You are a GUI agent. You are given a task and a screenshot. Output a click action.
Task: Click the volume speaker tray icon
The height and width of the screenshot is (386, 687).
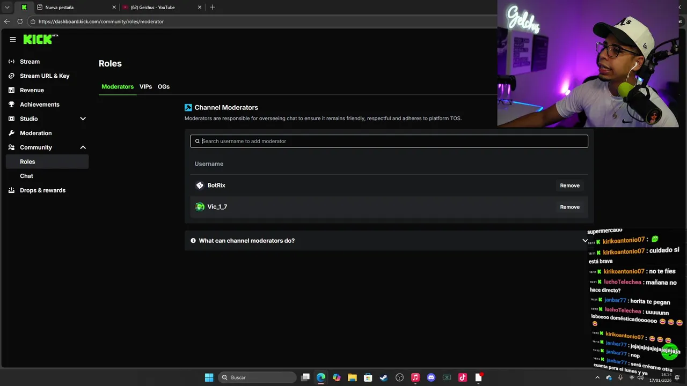(640, 377)
